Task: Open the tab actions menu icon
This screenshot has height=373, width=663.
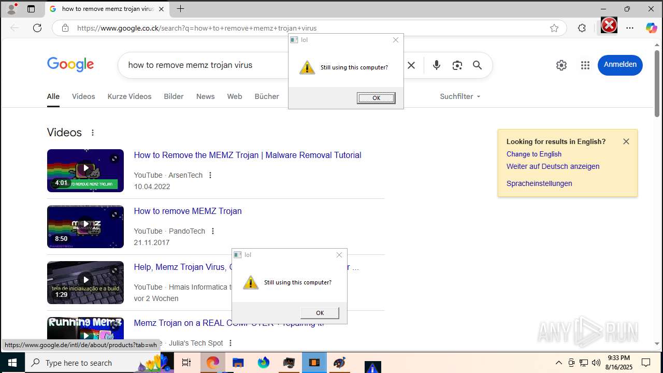Action: [x=31, y=9]
